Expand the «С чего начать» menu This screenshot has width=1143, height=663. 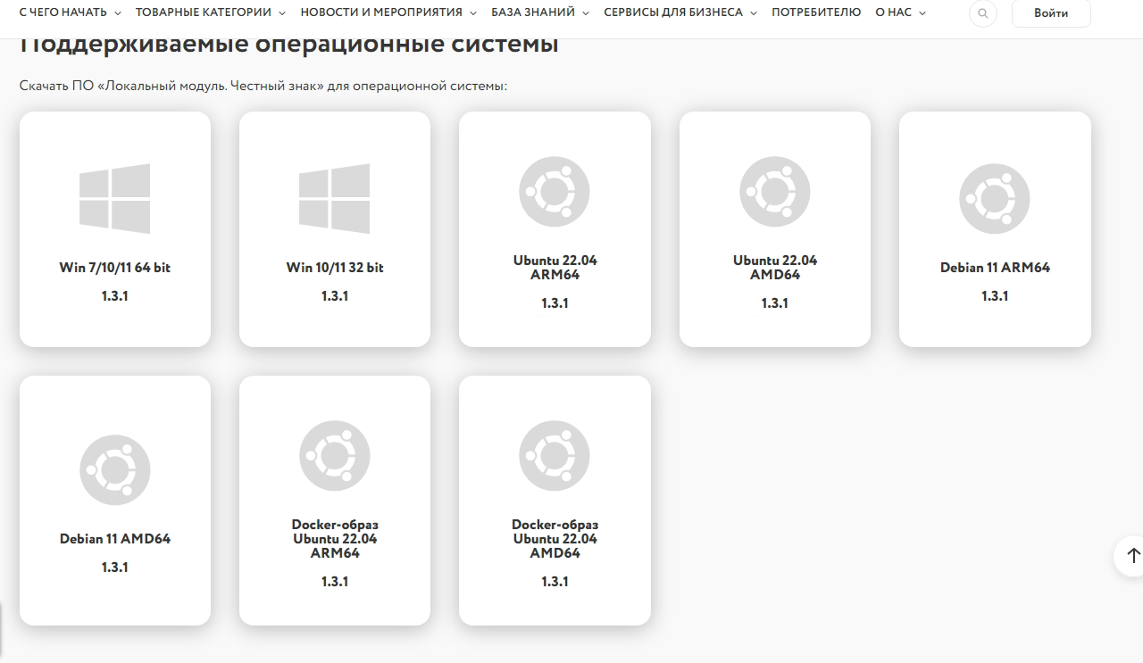click(x=70, y=12)
